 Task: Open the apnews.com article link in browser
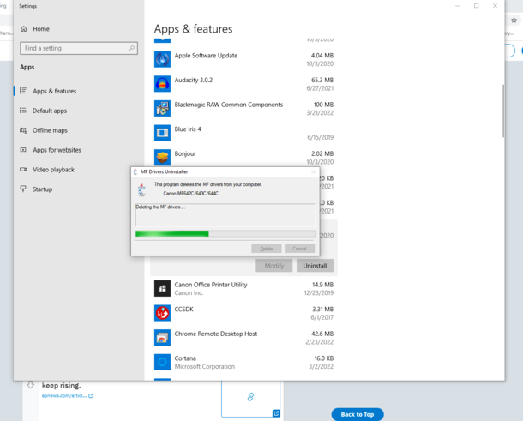coord(68,395)
